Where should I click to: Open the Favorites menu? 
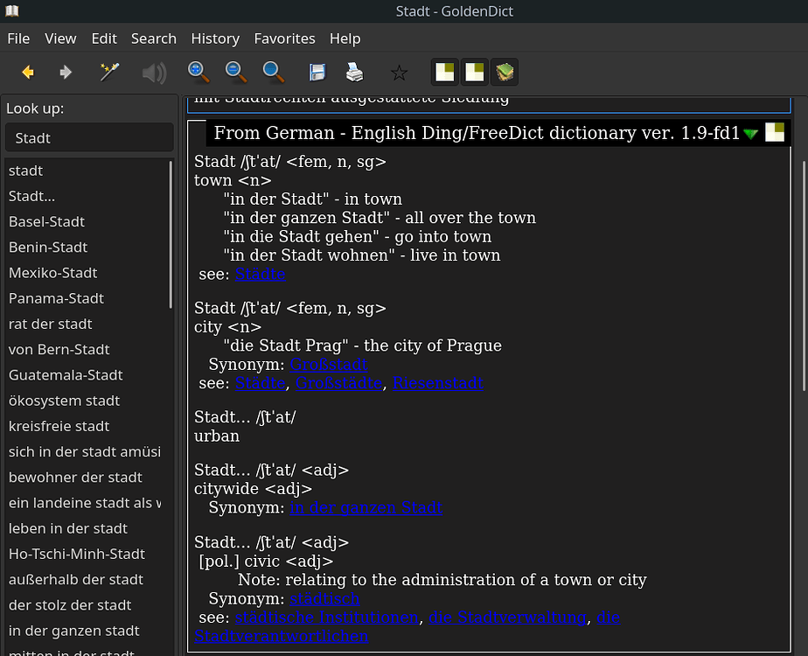284,38
